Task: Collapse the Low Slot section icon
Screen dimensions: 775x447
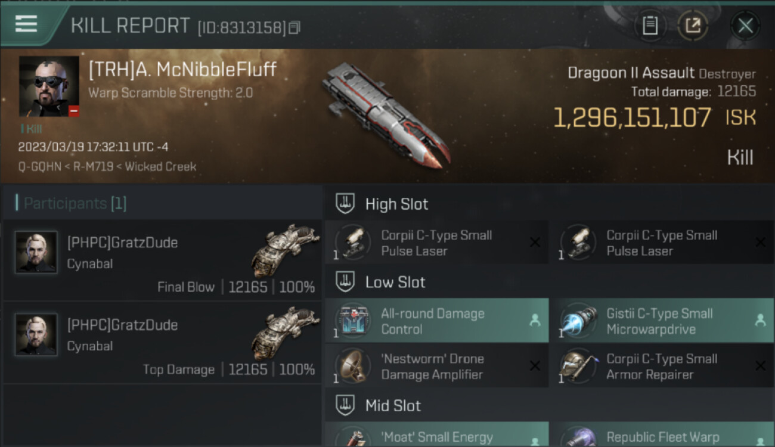Action: pos(345,282)
